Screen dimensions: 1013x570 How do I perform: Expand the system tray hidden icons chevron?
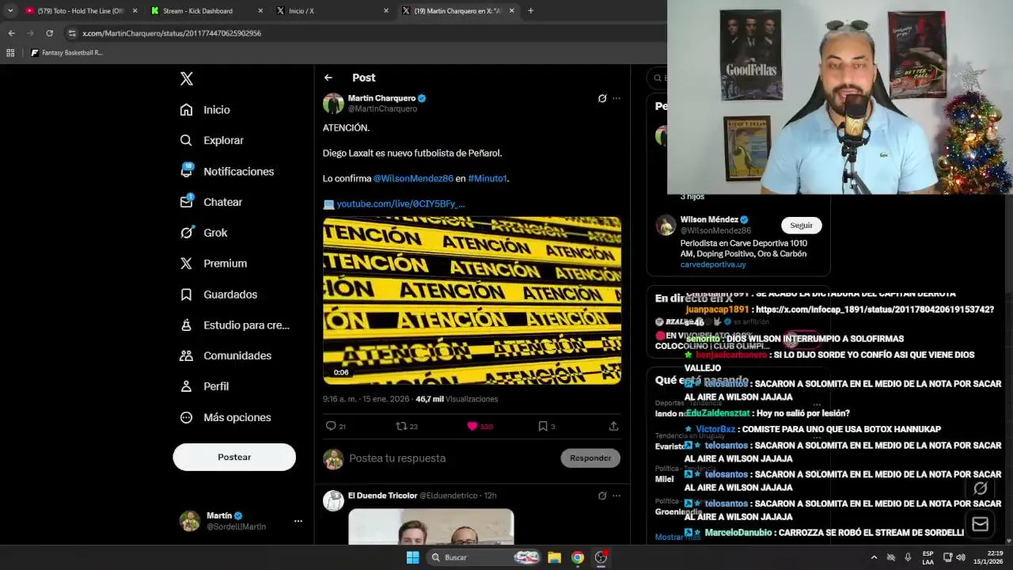pyautogui.click(x=874, y=557)
